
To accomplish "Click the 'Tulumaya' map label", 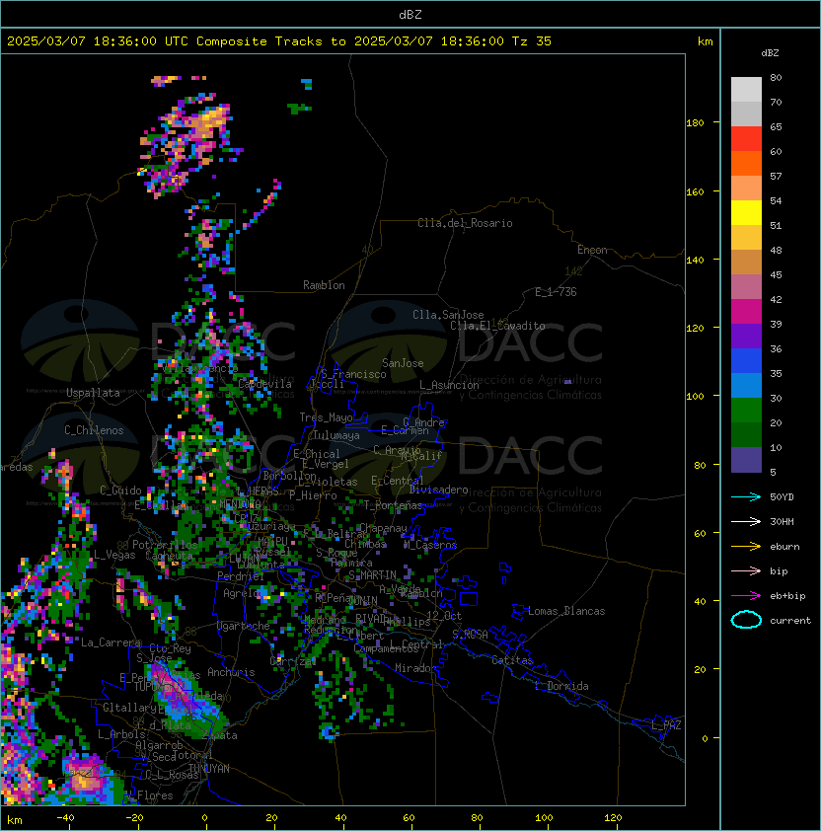I will [336, 435].
